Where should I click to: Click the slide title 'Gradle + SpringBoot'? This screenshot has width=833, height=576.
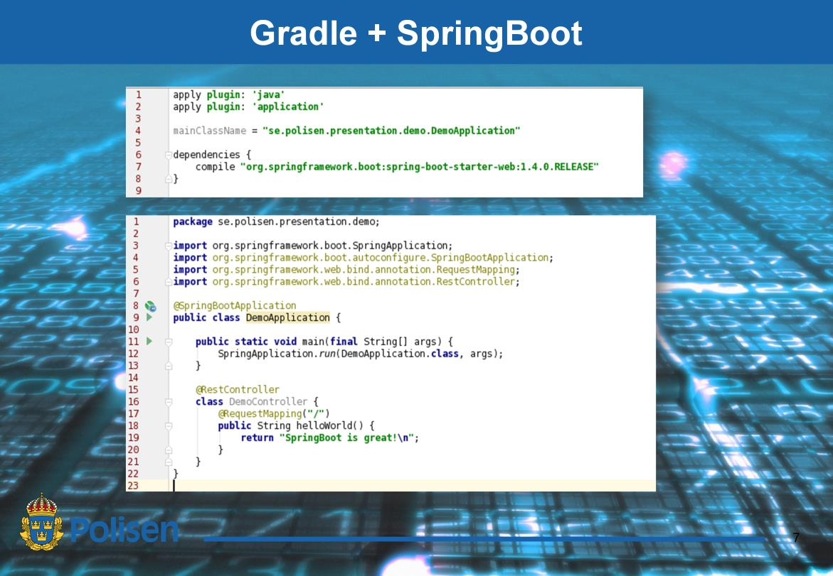tap(416, 33)
